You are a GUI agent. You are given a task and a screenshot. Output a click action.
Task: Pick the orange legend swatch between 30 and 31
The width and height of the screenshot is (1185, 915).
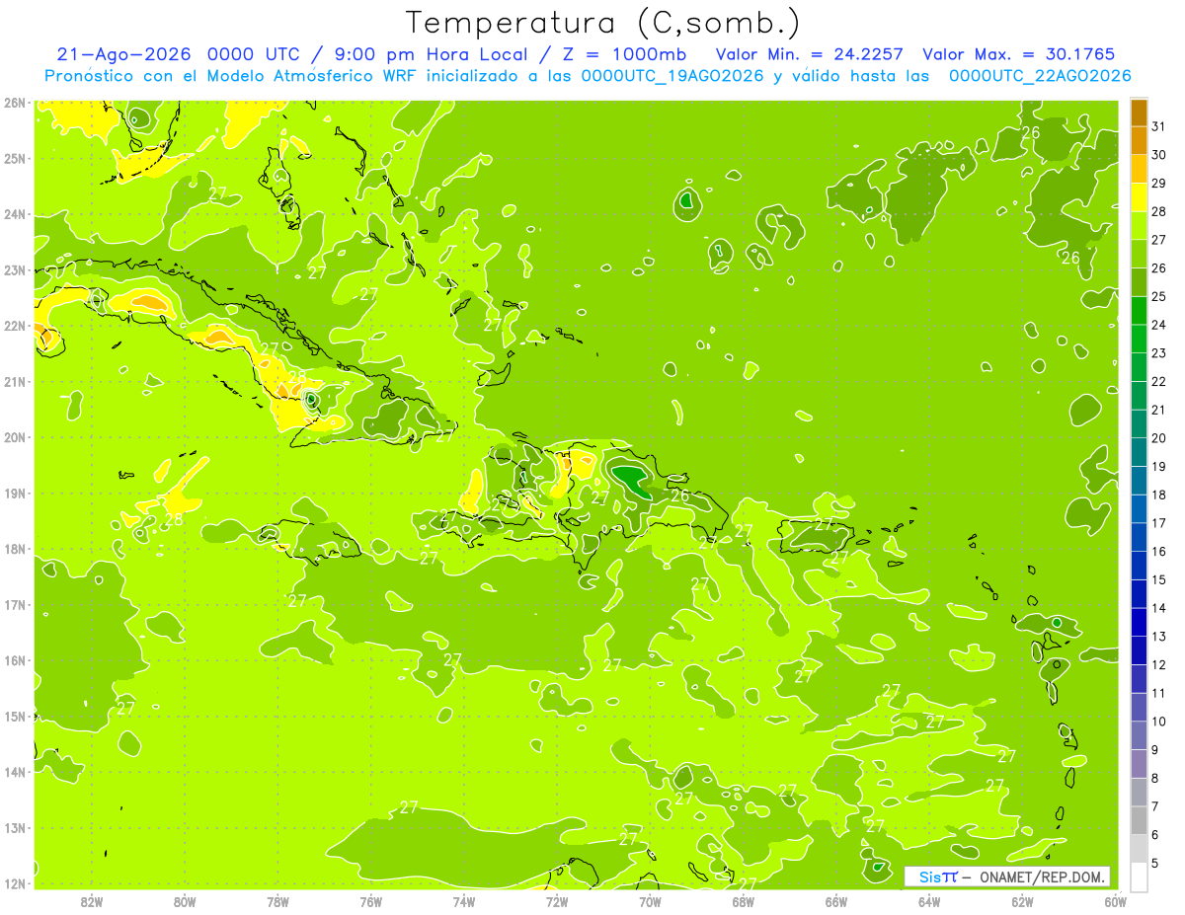(x=1140, y=140)
